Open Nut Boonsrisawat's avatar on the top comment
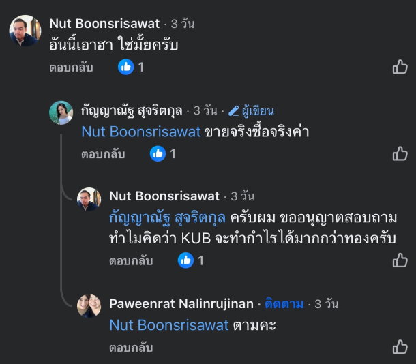The height and width of the screenshot is (364, 416). pos(25,30)
